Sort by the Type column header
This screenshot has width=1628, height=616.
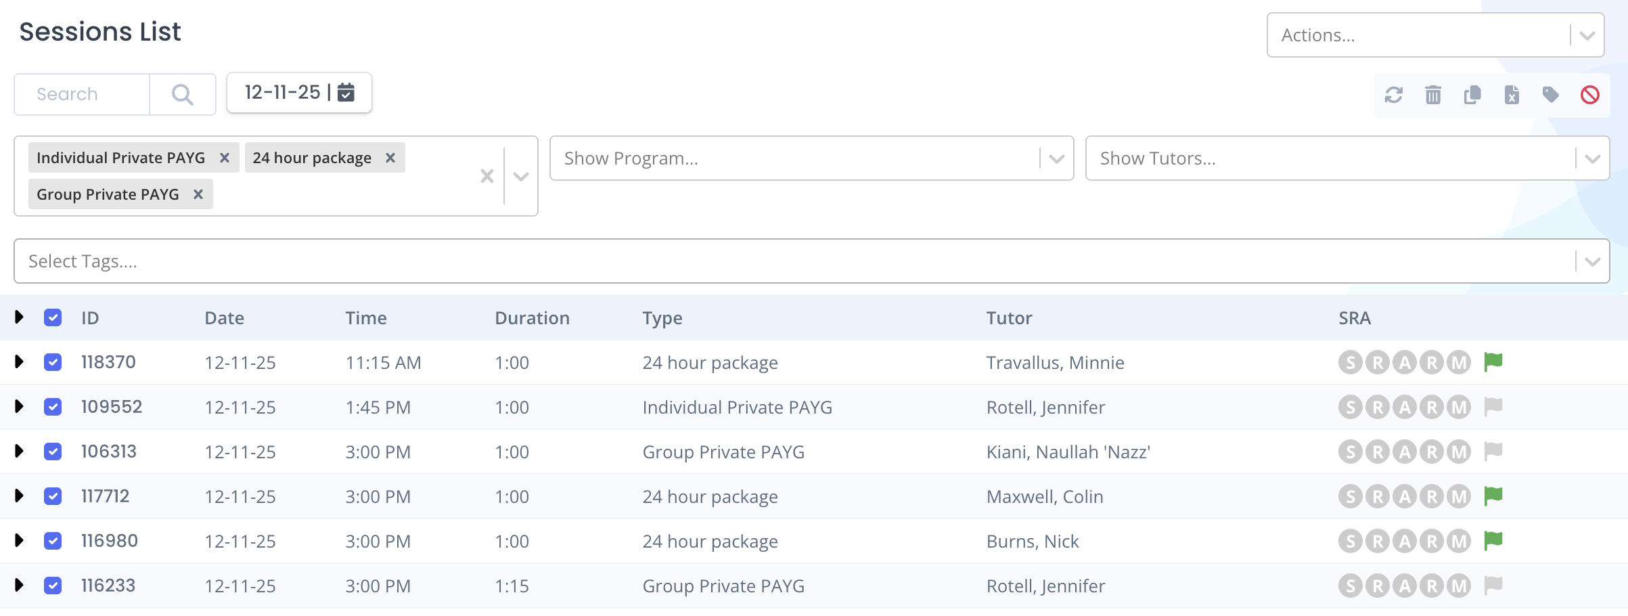pos(662,319)
